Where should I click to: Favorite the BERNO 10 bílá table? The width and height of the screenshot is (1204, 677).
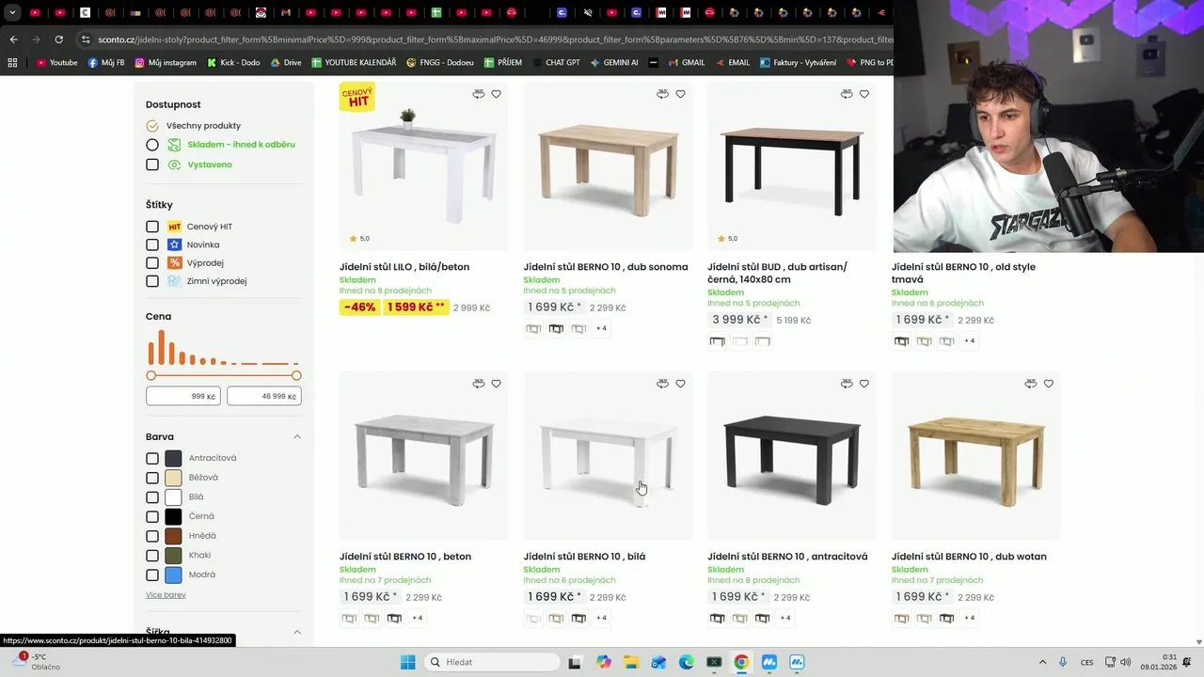pos(680,384)
